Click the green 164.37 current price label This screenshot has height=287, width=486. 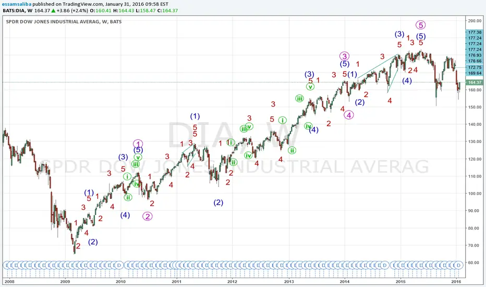coord(475,82)
